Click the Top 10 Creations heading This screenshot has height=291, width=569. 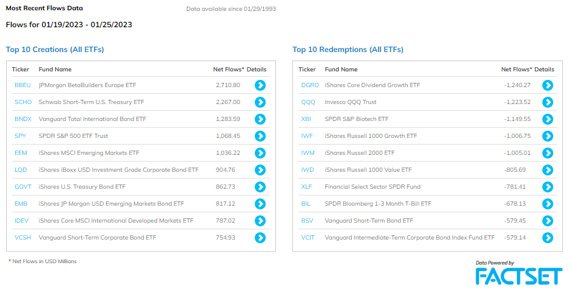pos(55,50)
